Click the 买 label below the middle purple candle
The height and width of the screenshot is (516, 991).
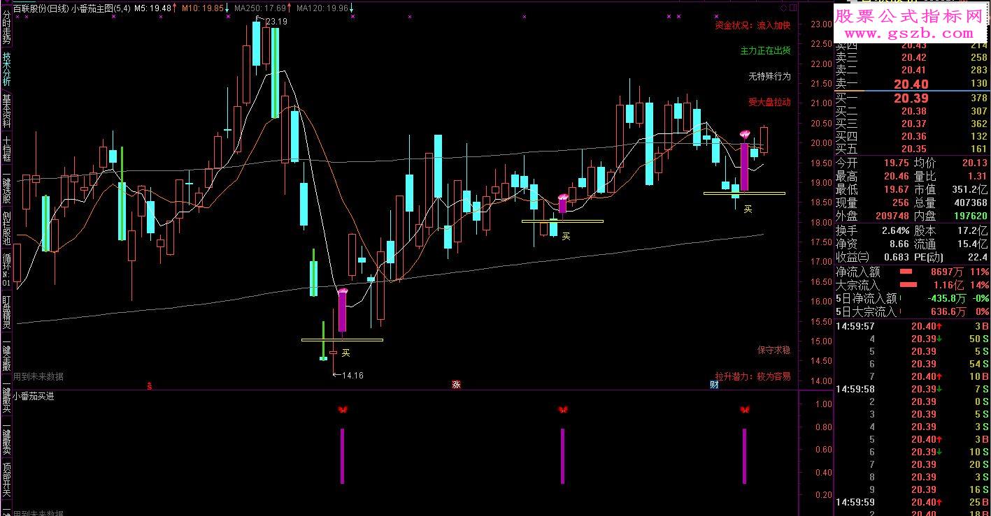pyautogui.click(x=566, y=236)
